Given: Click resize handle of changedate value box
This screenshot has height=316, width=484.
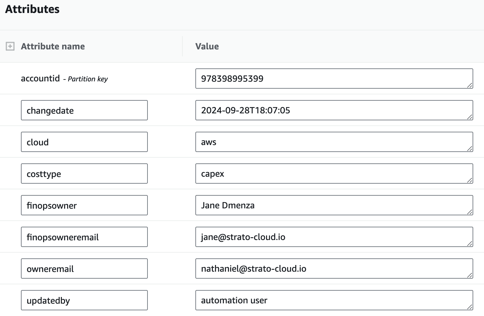Looking at the screenshot, I should pos(470,117).
